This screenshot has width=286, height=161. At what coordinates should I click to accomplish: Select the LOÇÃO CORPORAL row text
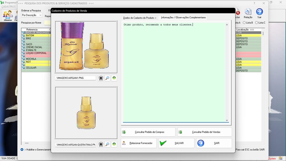tap(36, 53)
